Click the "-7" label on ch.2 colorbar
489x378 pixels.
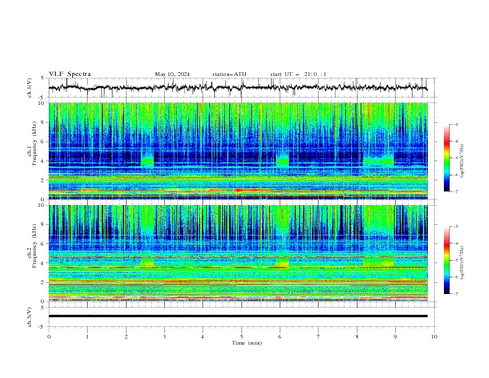[x=455, y=294]
